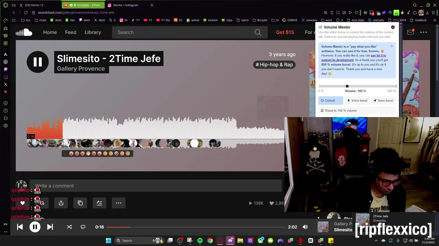The image size is (439, 246).
Task: Go back in the browser
Action: point(14,13)
